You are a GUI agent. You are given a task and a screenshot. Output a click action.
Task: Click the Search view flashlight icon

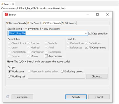click(2, 4)
